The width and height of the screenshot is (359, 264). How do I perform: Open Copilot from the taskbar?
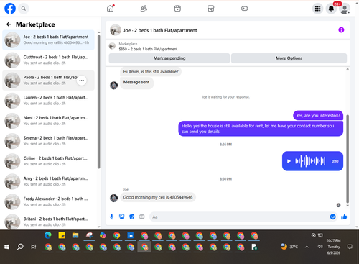103,235
